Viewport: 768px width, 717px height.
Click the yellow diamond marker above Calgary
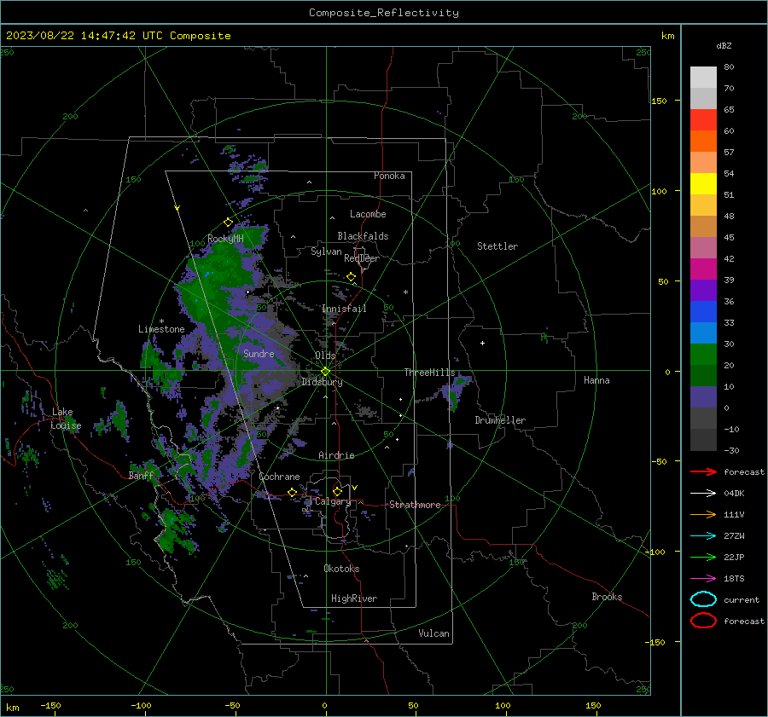(337, 491)
